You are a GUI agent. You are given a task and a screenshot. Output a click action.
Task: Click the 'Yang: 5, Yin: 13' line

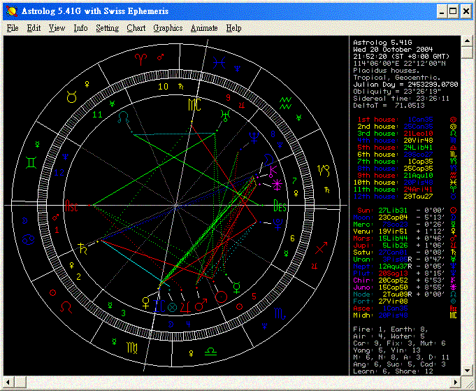(386, 350)
